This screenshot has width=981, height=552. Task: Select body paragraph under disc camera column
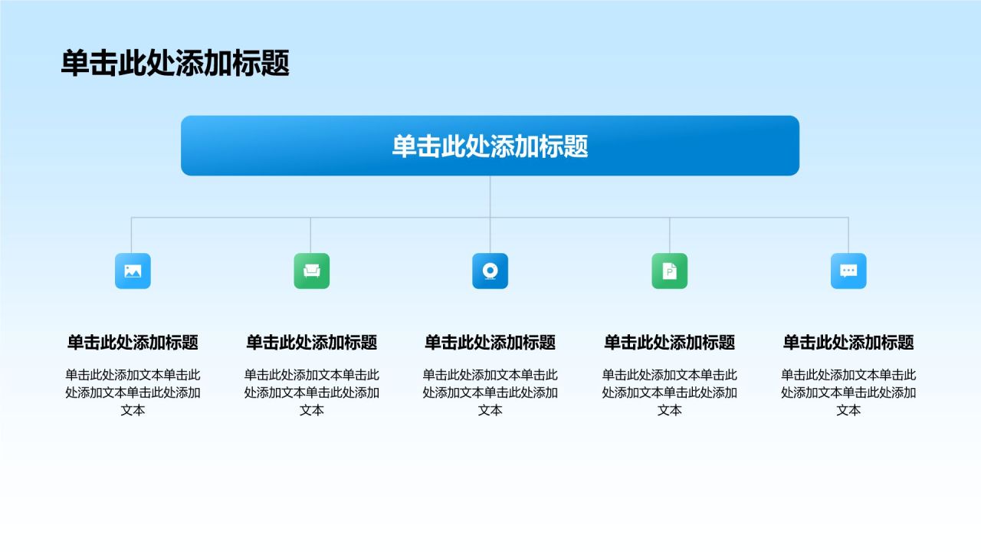(x=490, y=393)
